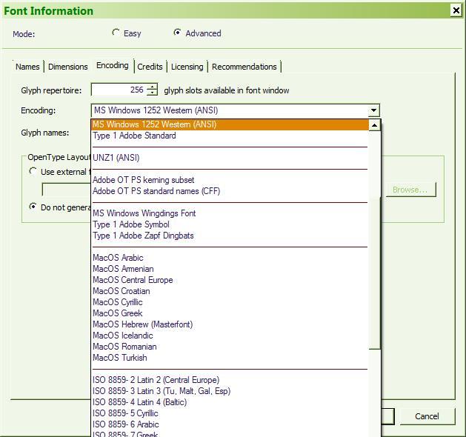Select MS Windows Wingdings Font encoding
This screenshot has height=437, width=466.
tap(230, 213)
